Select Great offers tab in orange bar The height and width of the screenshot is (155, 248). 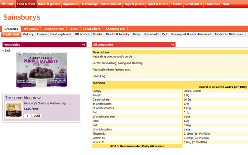coord(92,29)
